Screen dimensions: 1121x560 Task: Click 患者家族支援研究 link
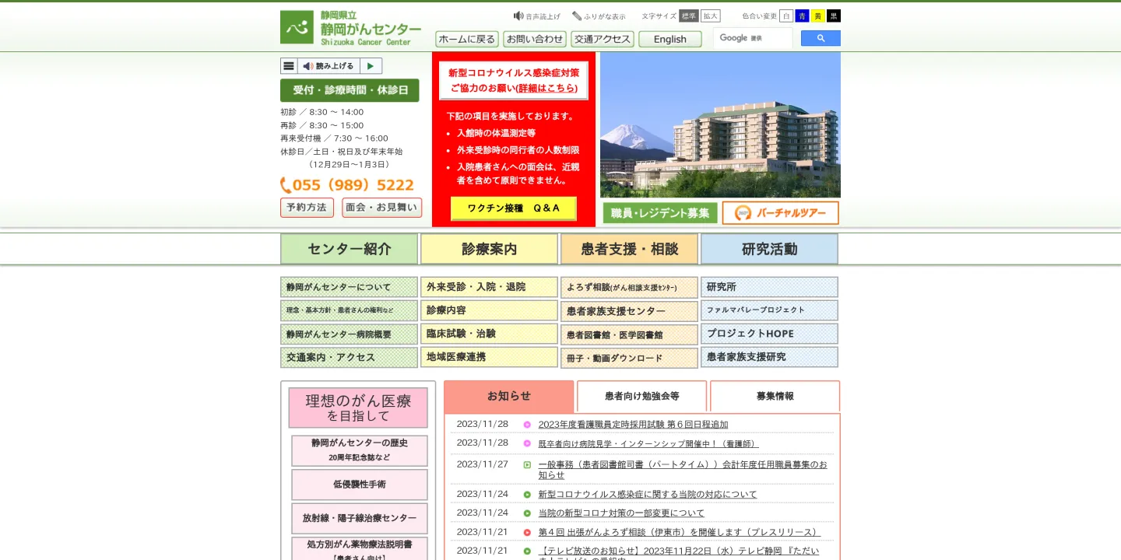(x=770, y=357)
